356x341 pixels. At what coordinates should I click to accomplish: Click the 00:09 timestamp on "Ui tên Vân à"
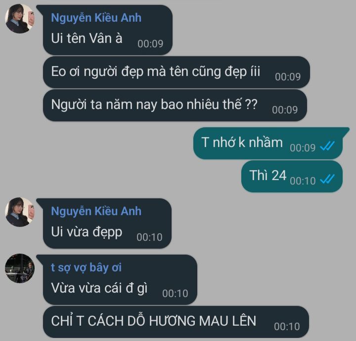click(x=150, y=44)
